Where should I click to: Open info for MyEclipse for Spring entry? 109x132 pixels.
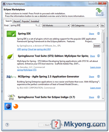99,56
